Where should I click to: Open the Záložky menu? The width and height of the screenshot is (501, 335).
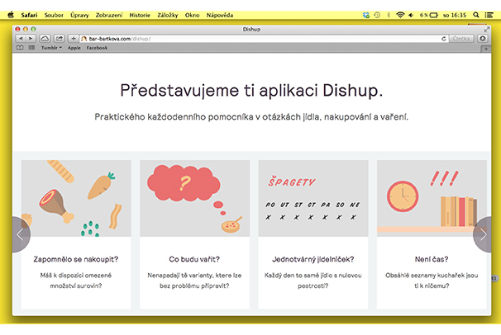click(170, 15)
